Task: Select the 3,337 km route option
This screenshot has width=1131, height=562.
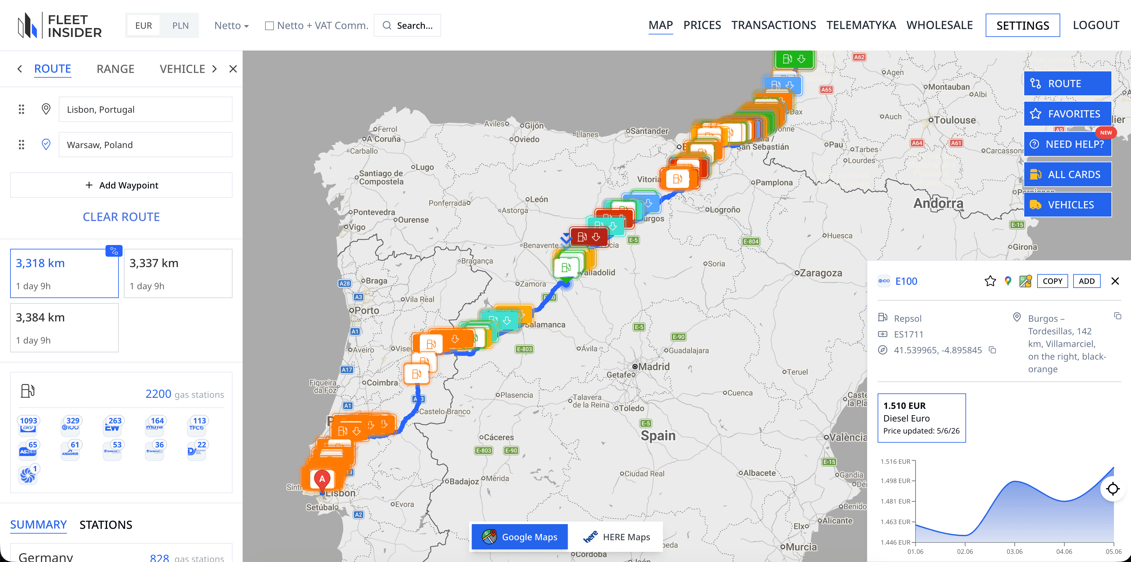Action: point(178,273)
